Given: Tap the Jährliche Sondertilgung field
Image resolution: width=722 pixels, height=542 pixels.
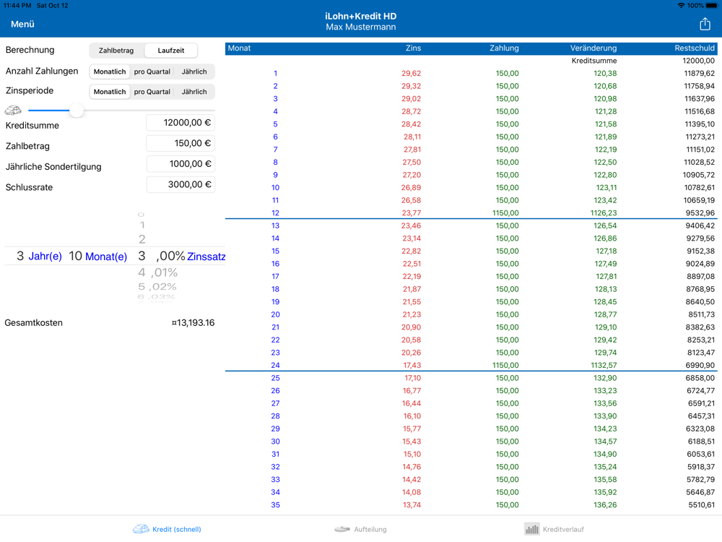Looking at the screenshot, I should click(180, 164).
